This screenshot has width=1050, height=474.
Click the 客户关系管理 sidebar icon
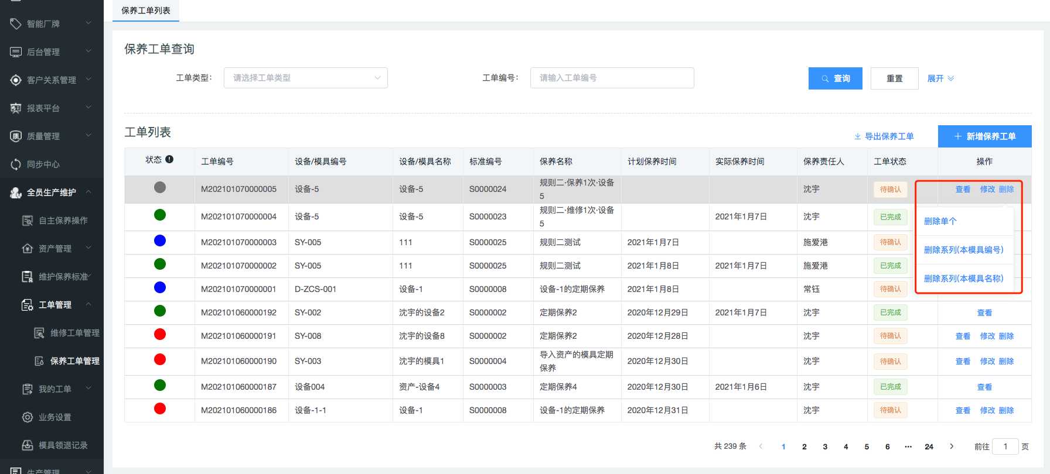coord(16,80)
